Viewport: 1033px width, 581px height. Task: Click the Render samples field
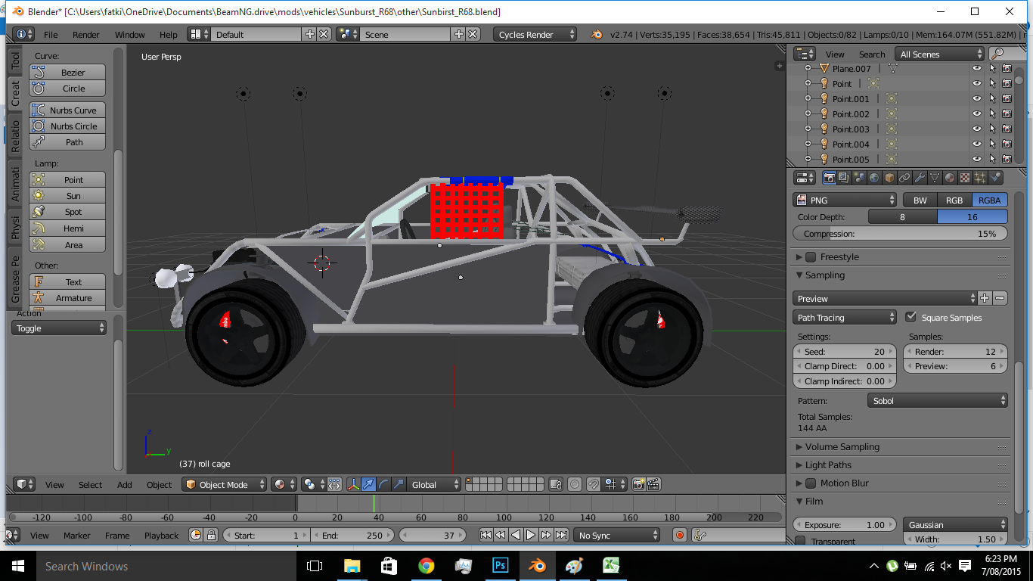coord(955,352)
